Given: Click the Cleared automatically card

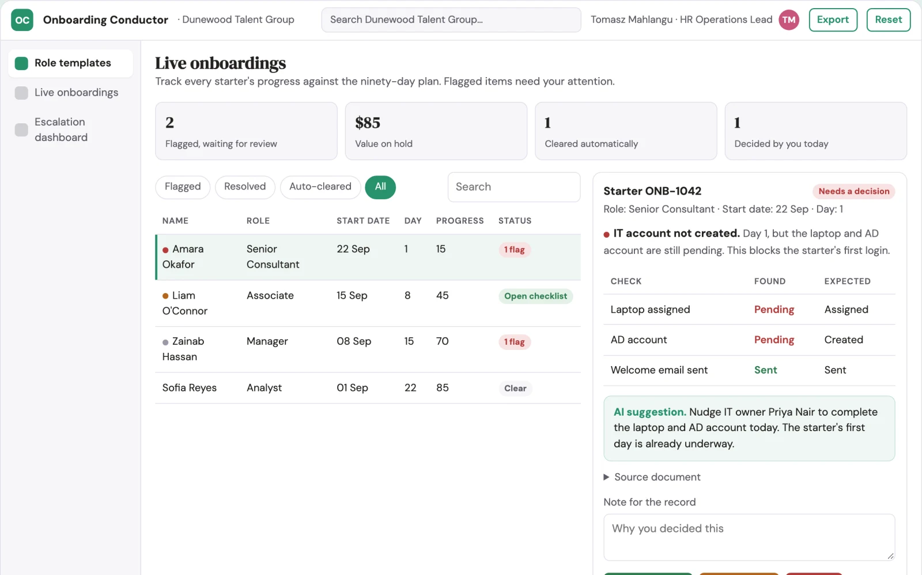Looking at the screenshot, I should (x=626, y=131).
